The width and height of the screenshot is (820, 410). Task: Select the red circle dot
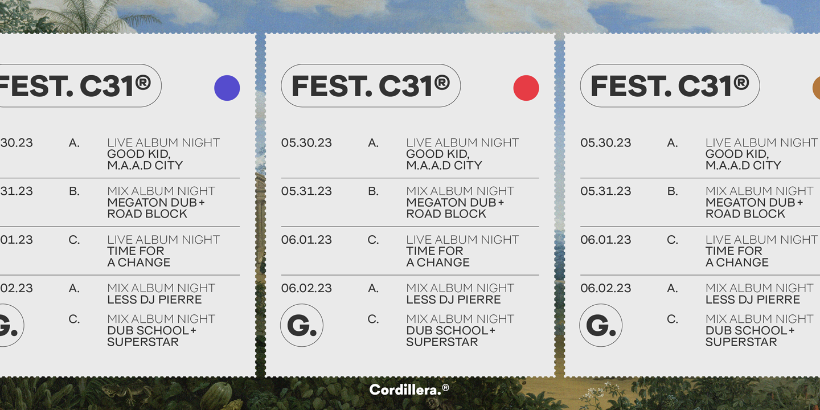526,88
